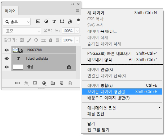Hide the 19663788 layer eye
Viewport: 166px width, 136px height.
click(7, 50)
